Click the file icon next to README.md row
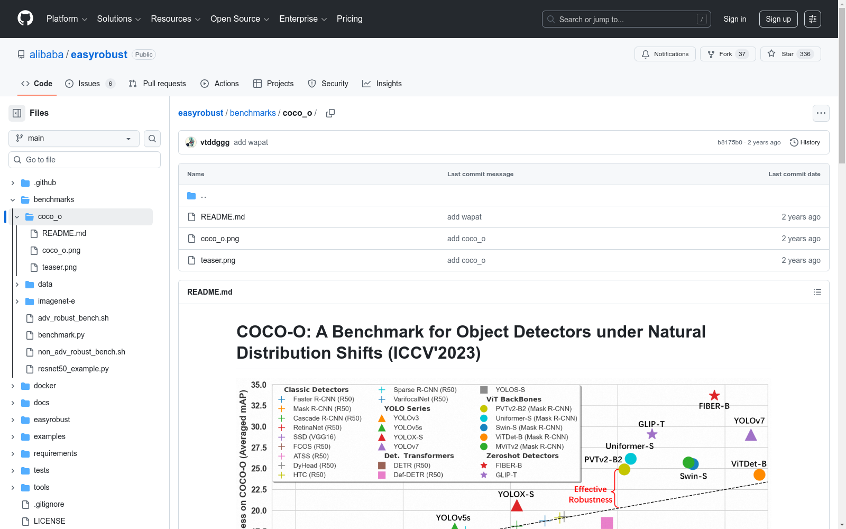This screenshot has height=529, width=846. tap(191, 217)
